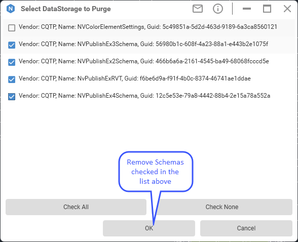This screenshot has height=242, width=298.
Task: Uncheck the NVPublishEx2Schema checkbox
Action: pos(12,62)
